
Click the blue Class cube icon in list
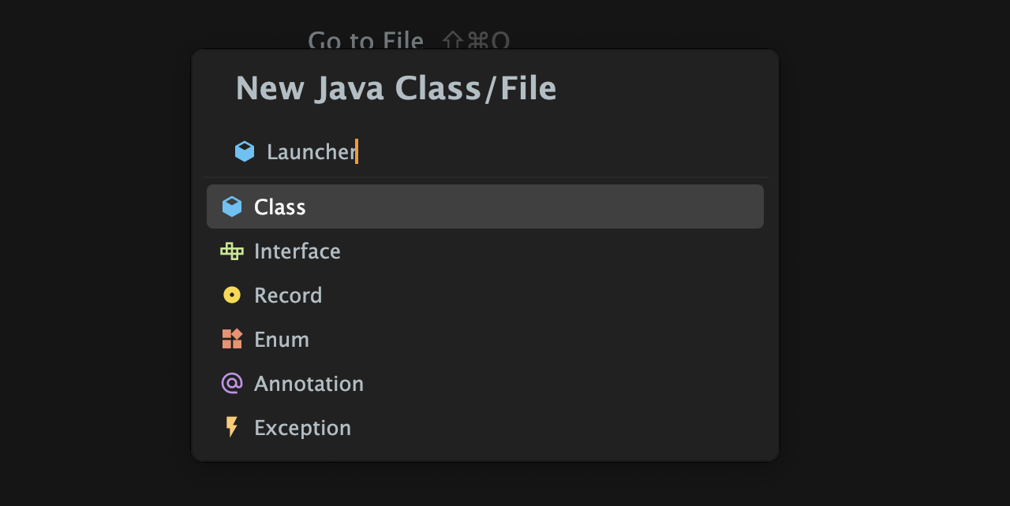coord(231,206)
